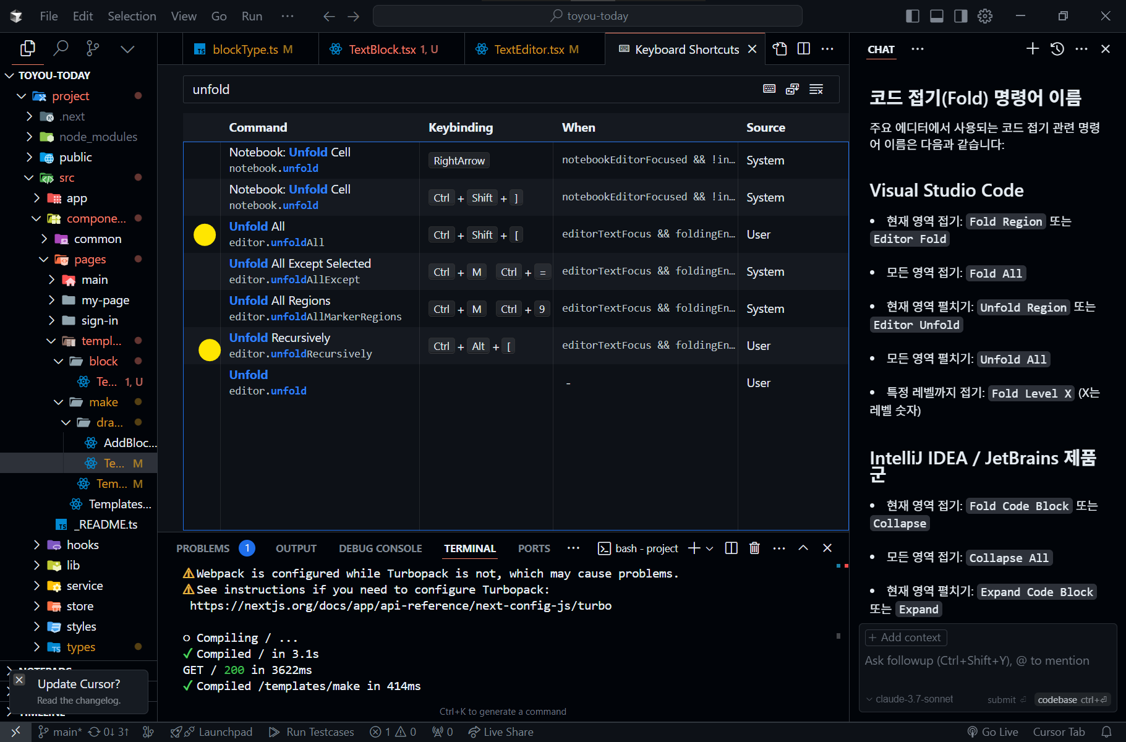Open the settings gear in title bar
1126x742 pixels.
tap(985, 16)
